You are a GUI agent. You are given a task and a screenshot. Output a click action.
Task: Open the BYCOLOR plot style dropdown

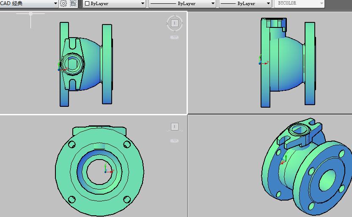pyautogui.click(x=300, y=3)
